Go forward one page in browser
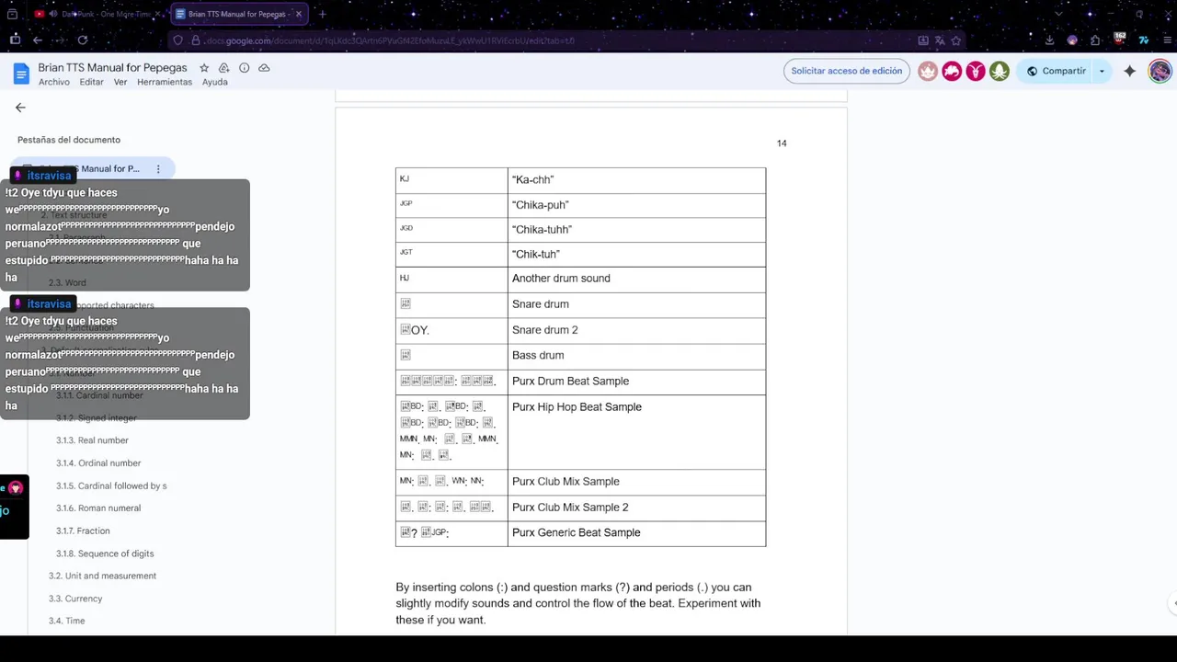 (60, 40)
